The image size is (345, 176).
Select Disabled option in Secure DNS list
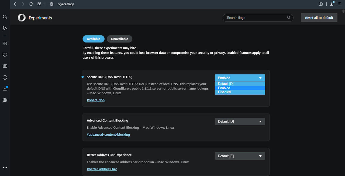click(240, 92)
